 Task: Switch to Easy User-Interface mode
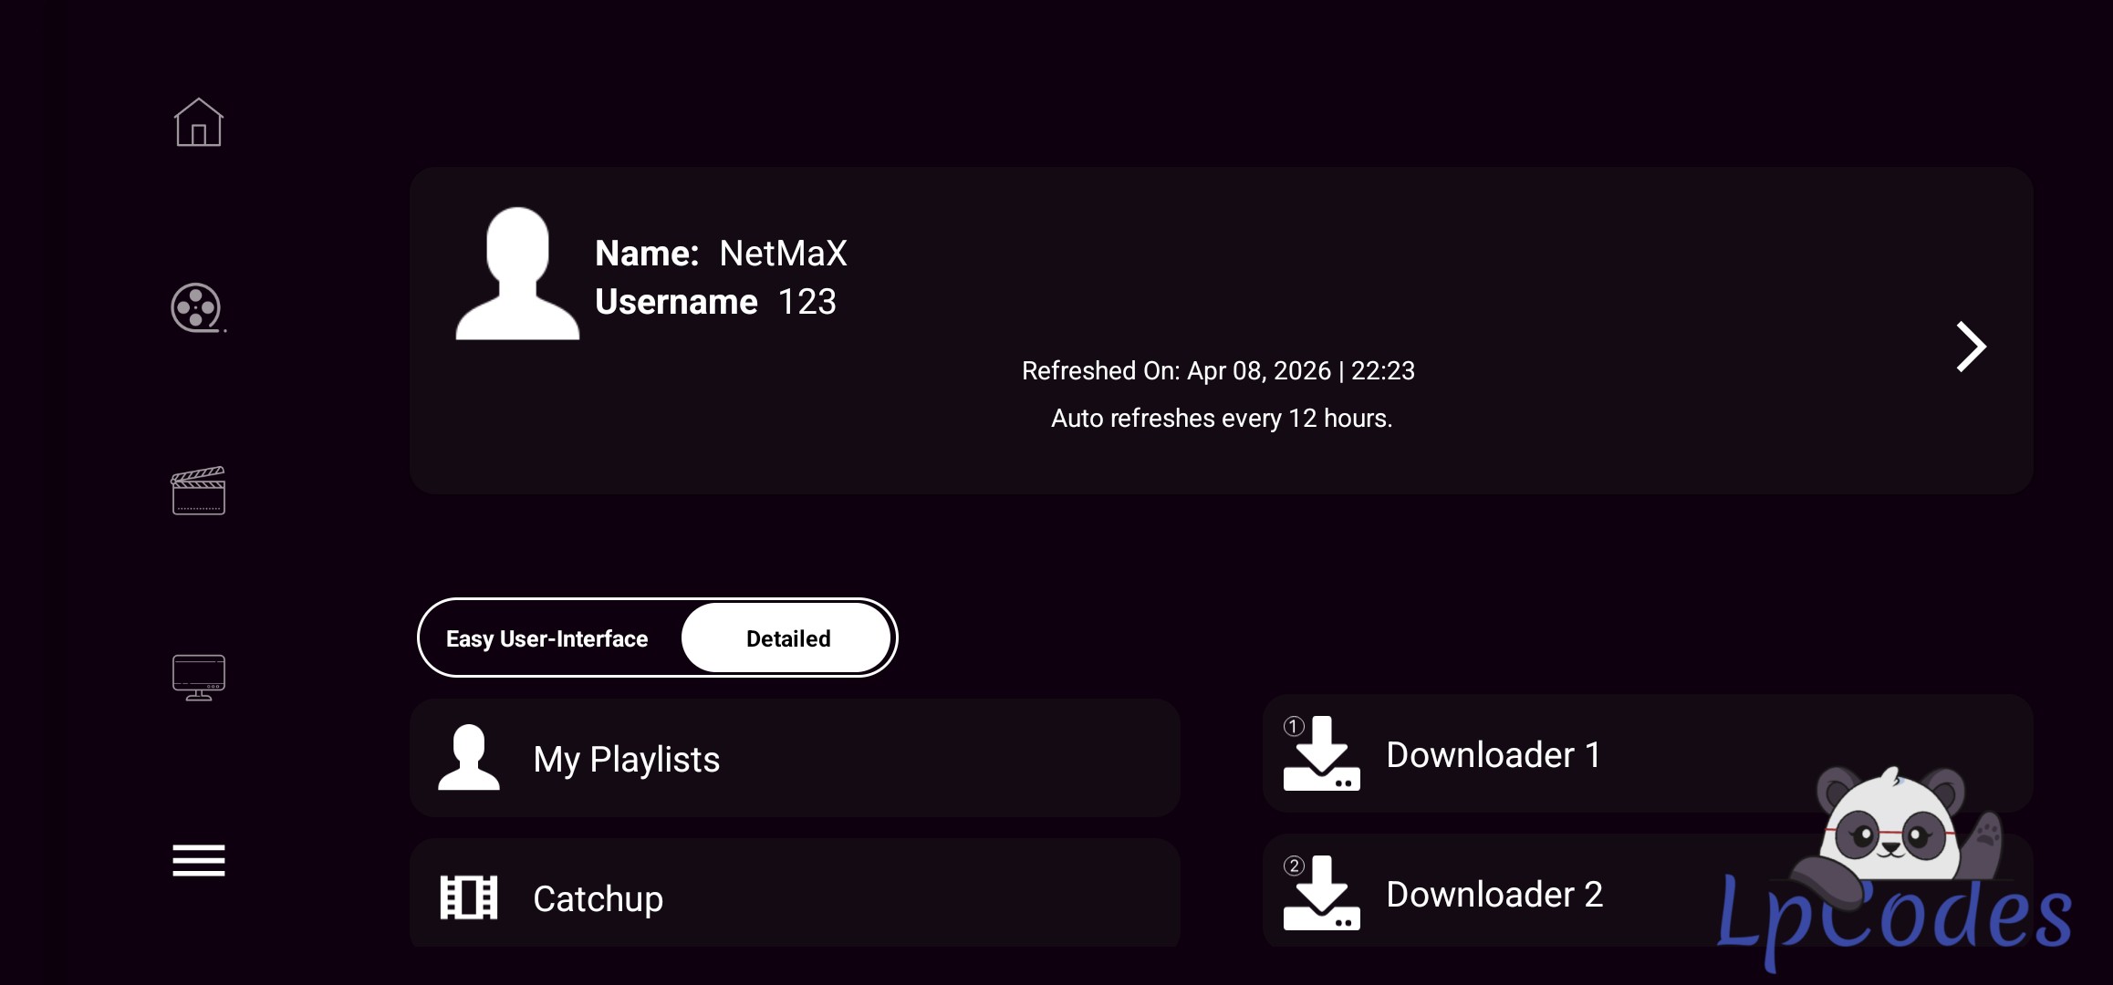coord(547,638)
